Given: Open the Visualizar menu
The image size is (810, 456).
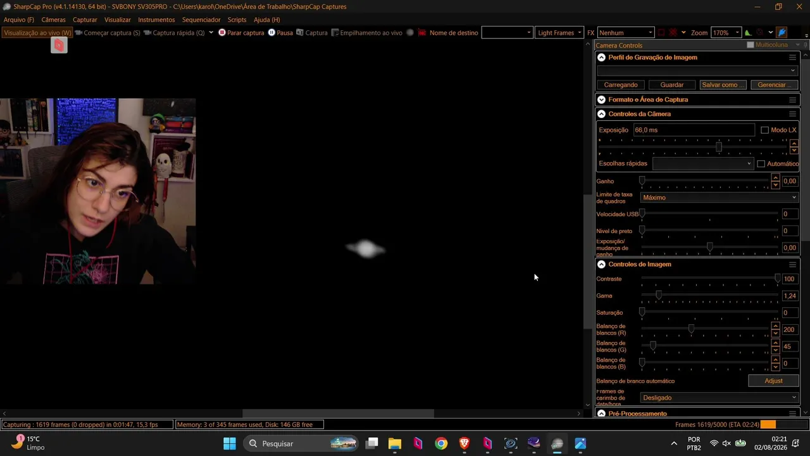Looking at the screenshot, I should (118, 20).
